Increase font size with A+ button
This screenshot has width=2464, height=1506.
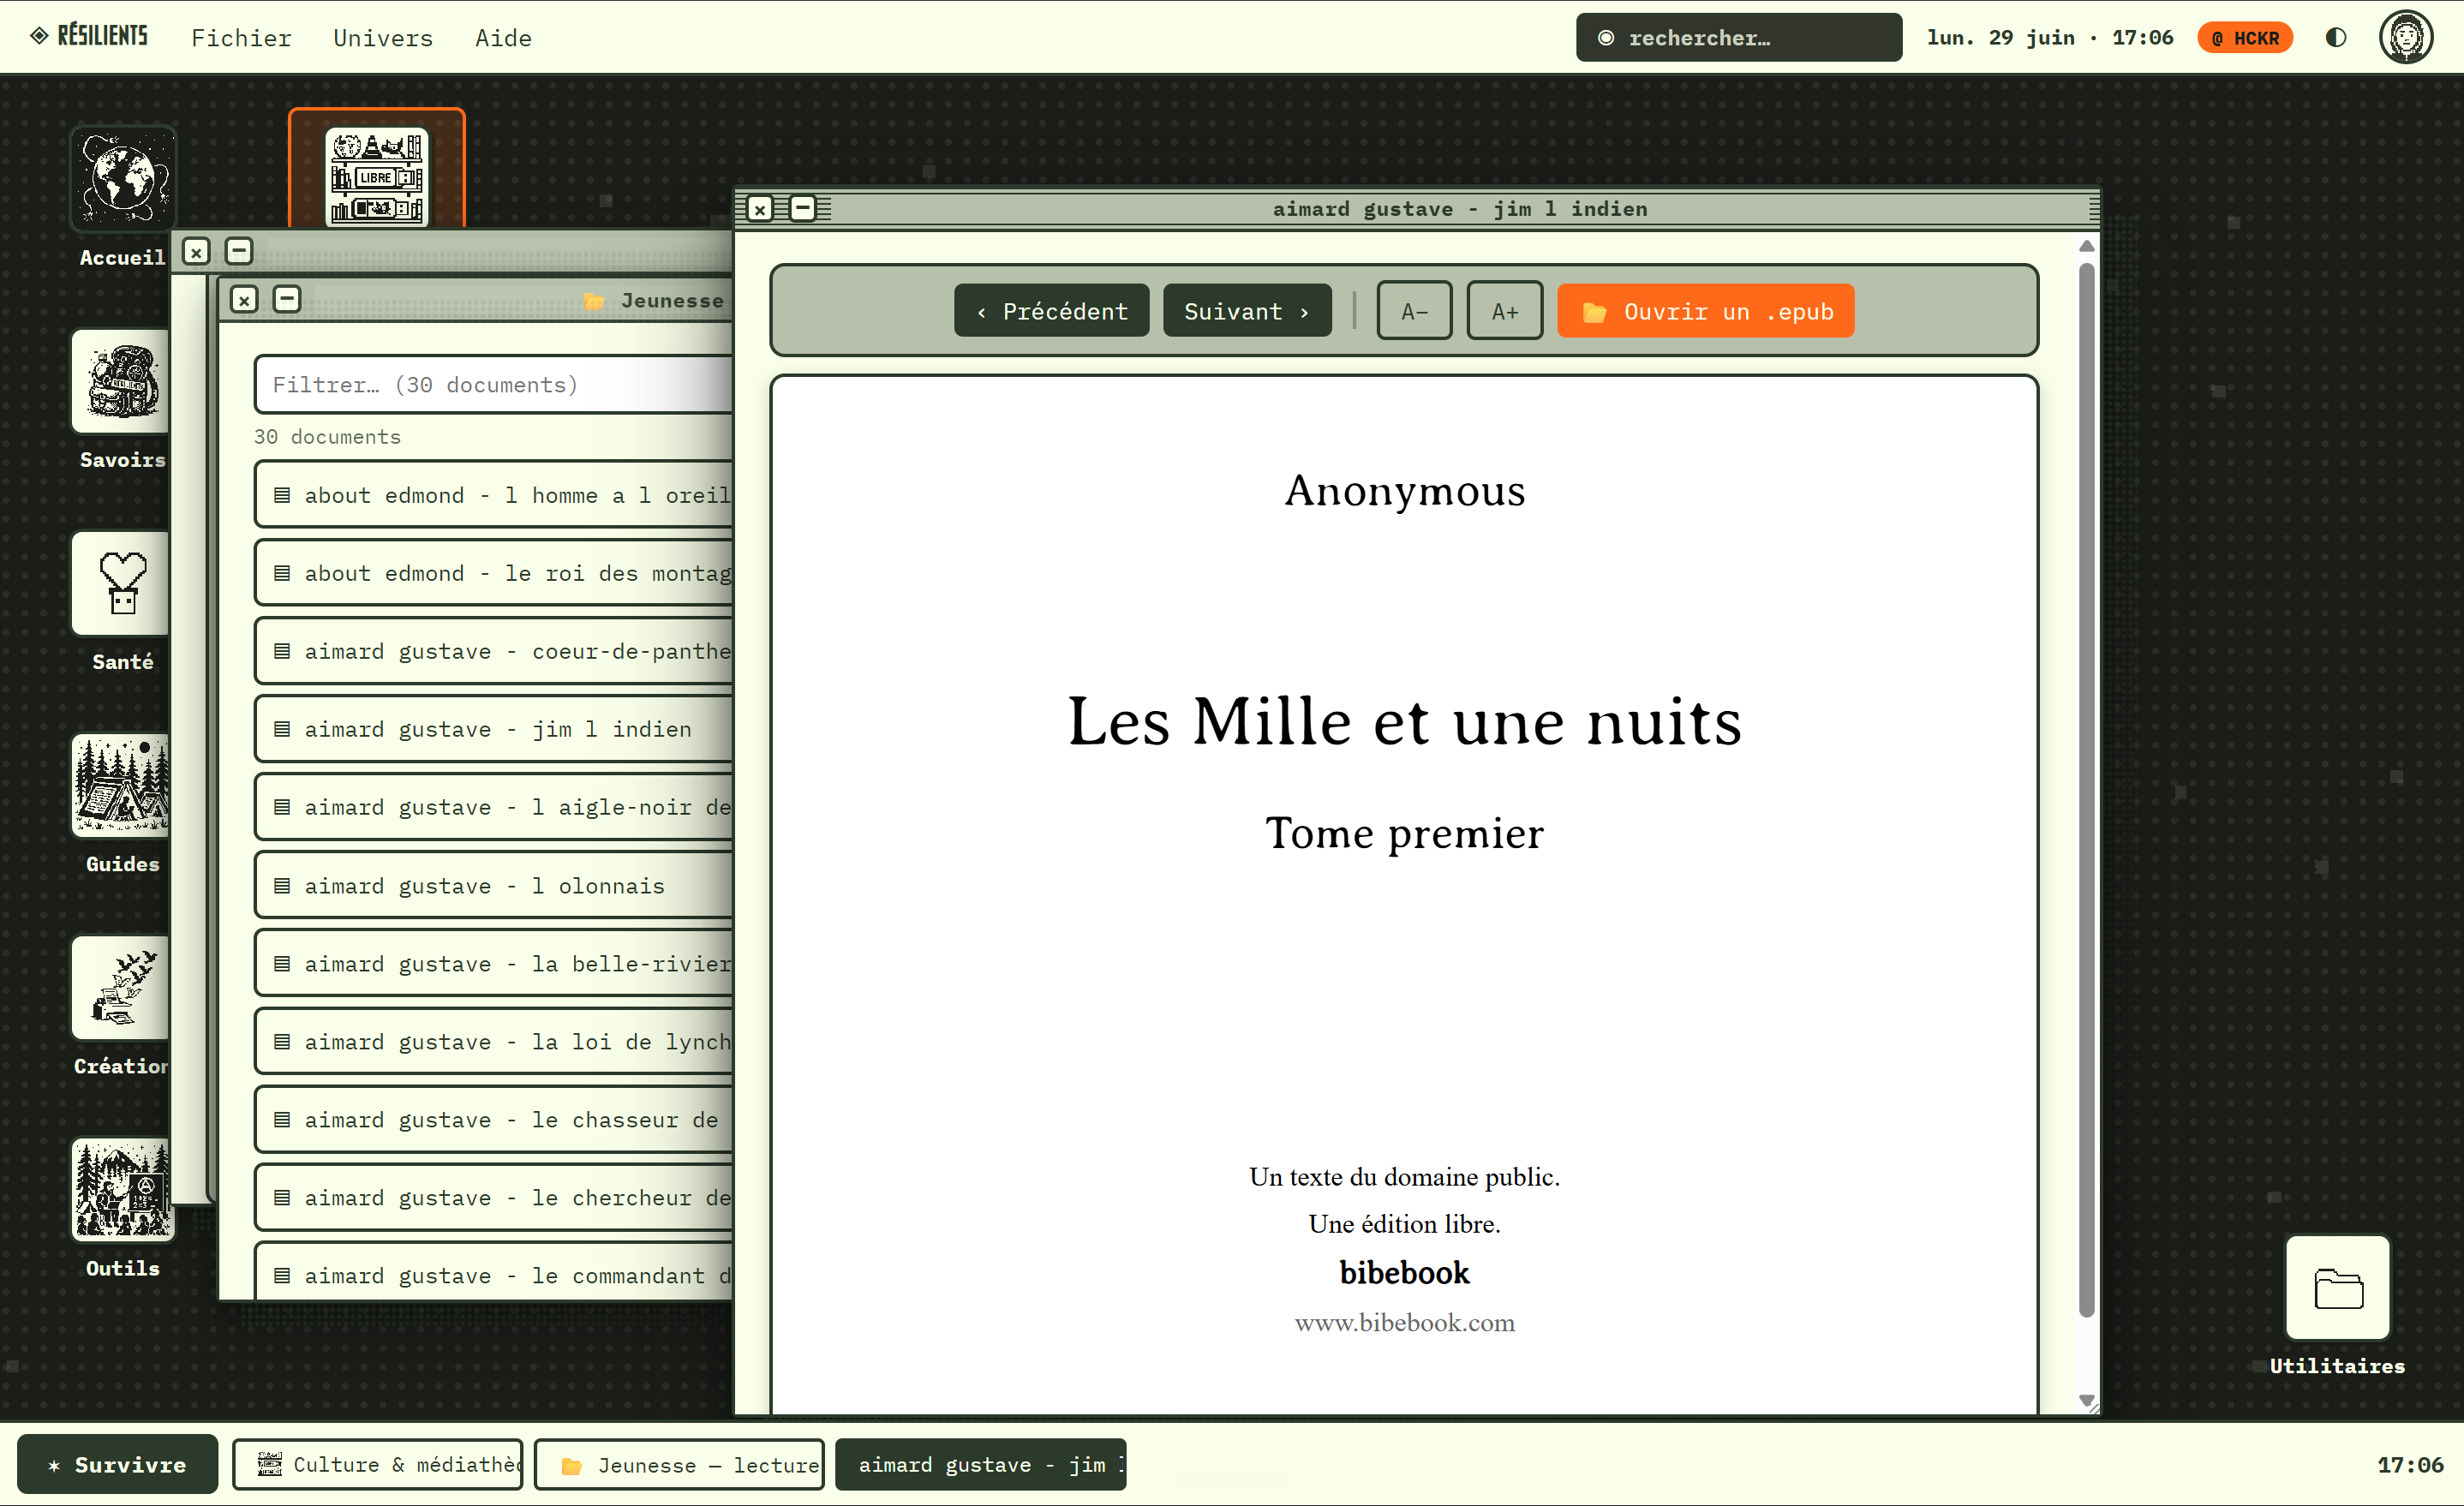pos(1504,310)
